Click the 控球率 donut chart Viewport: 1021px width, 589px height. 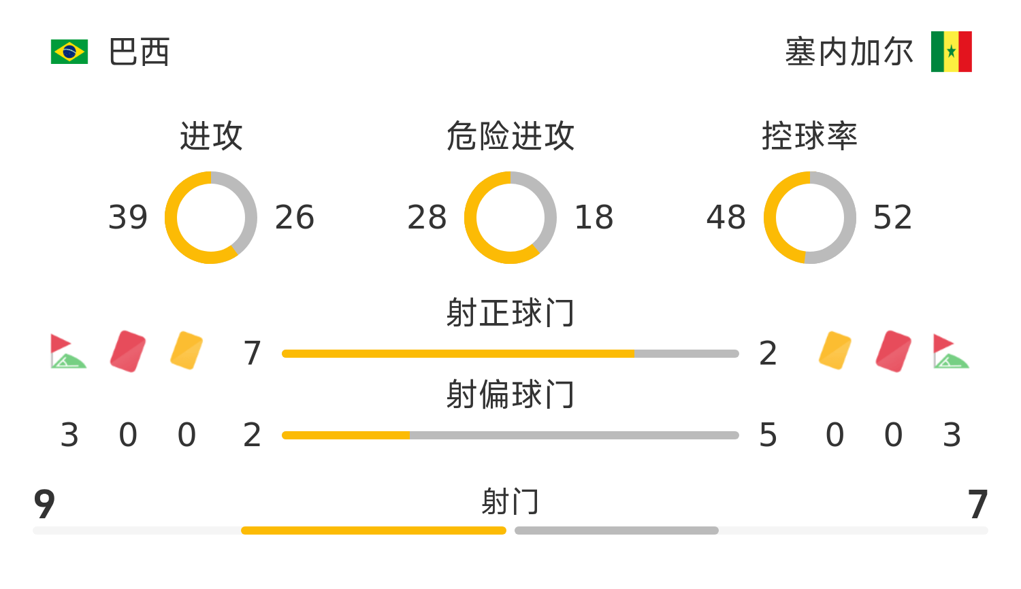810,218
